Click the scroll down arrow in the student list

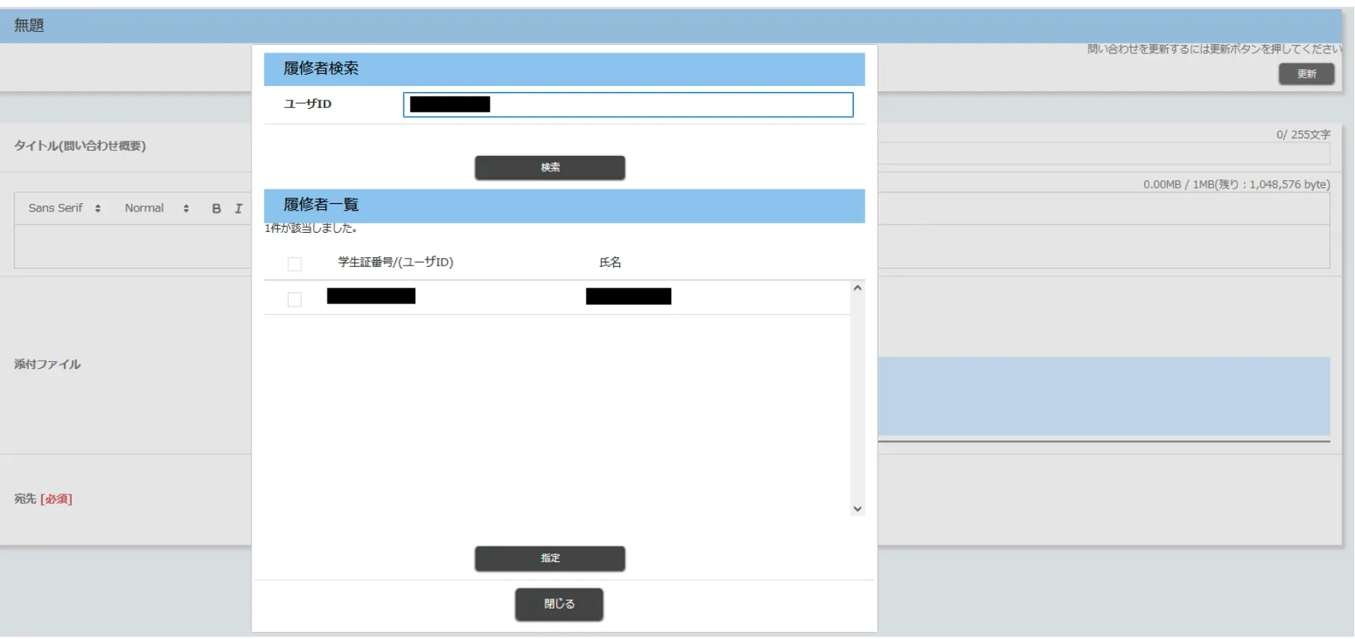click(857, 509)
